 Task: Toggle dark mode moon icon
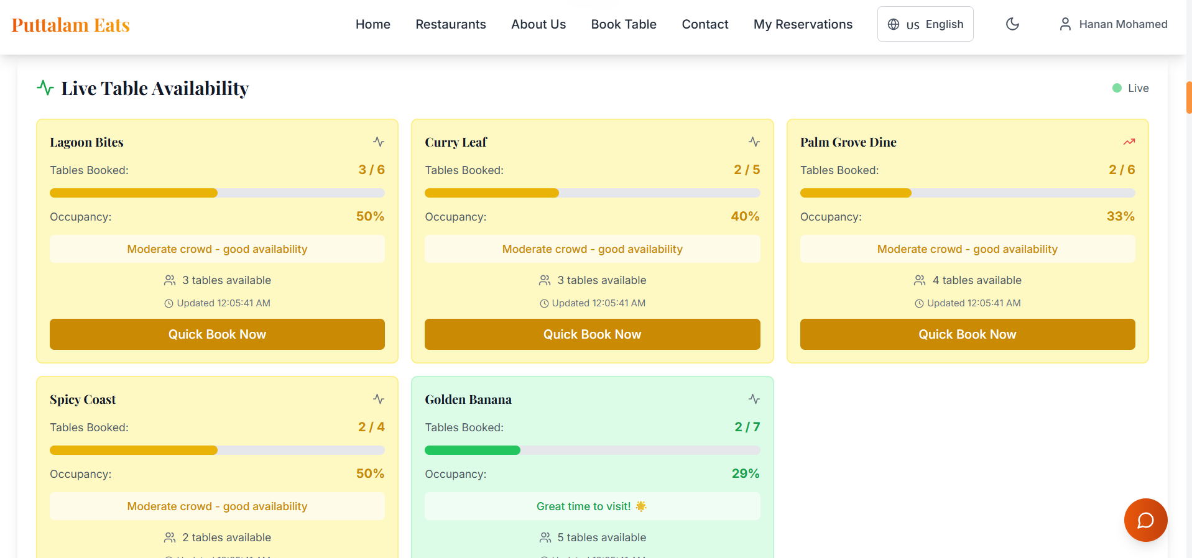(x=1012, y=24)
